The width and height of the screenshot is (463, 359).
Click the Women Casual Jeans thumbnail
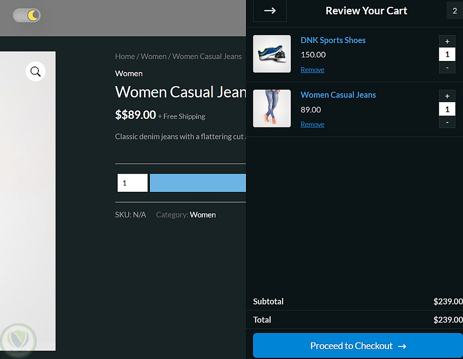tap(272, 109)
